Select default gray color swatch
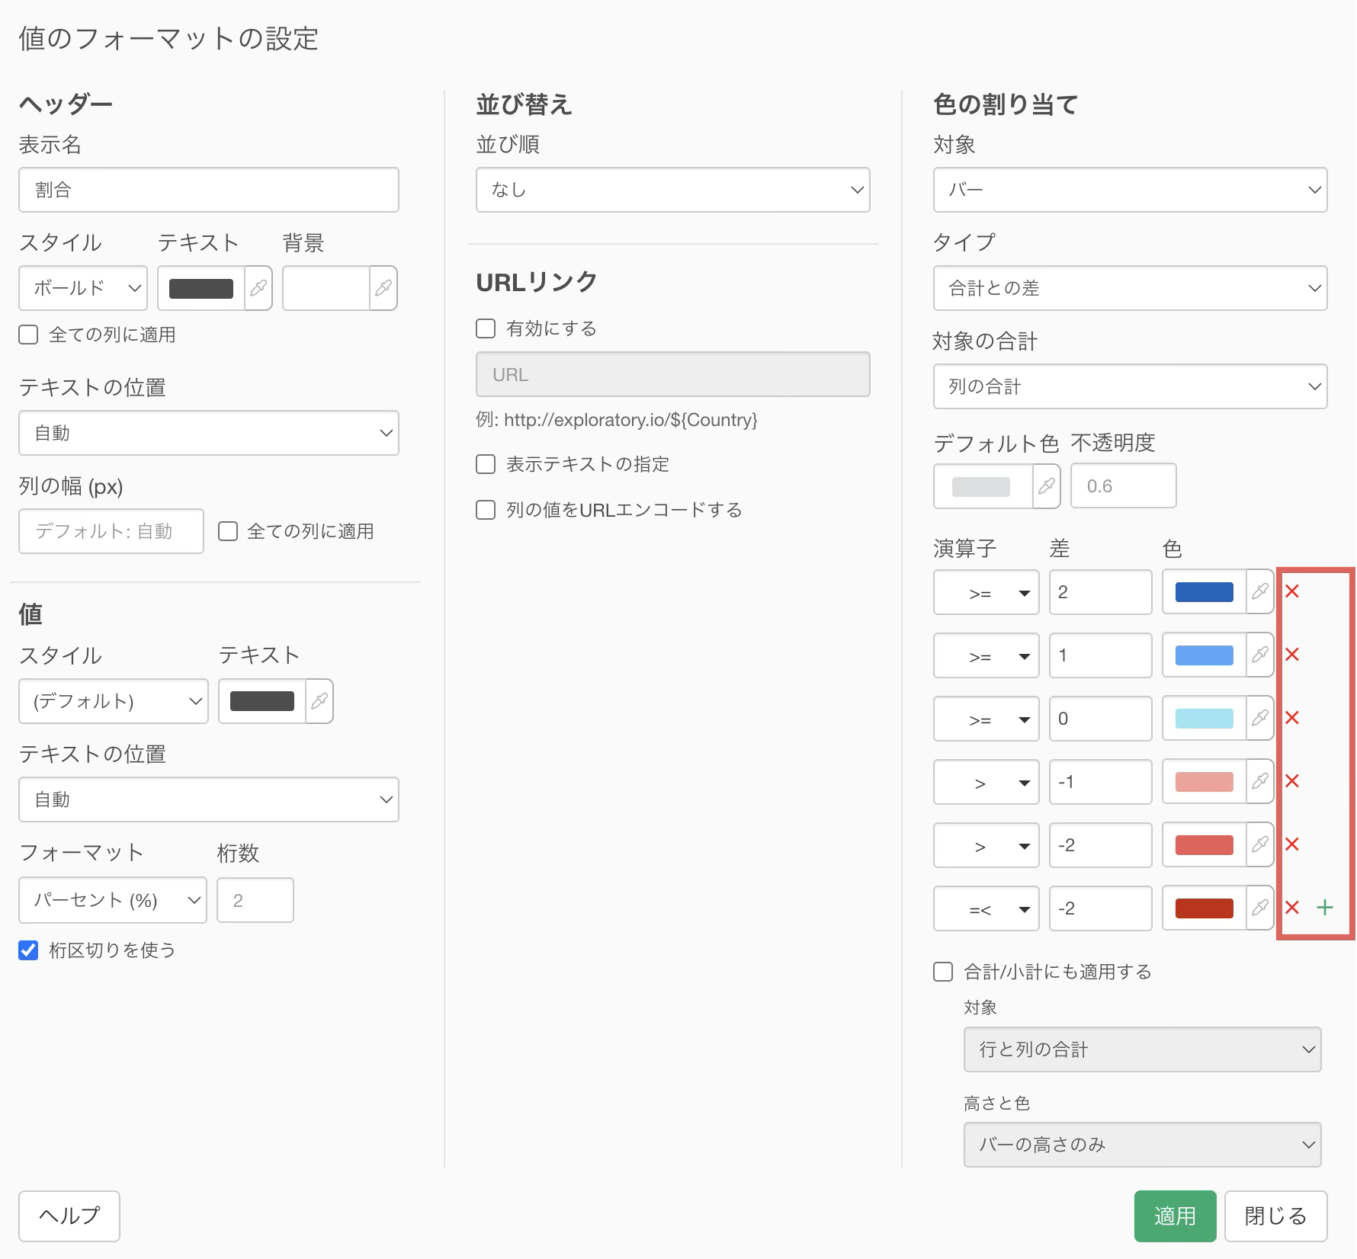Image resolution: width=1357 pixels, height=1259 pixels. click(x=981, y=486)
